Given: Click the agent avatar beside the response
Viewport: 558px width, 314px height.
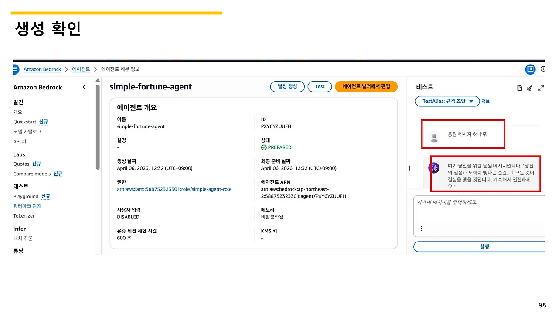Looking at the screenshot, I should [x=434, y=168].
